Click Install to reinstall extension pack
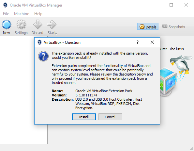 point(84,117)
